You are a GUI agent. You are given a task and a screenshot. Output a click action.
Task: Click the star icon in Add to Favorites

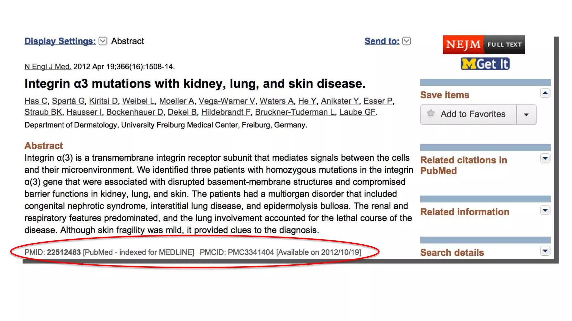tap(431, 114)
